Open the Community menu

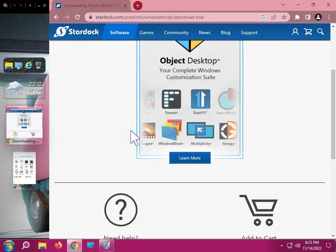176,32
